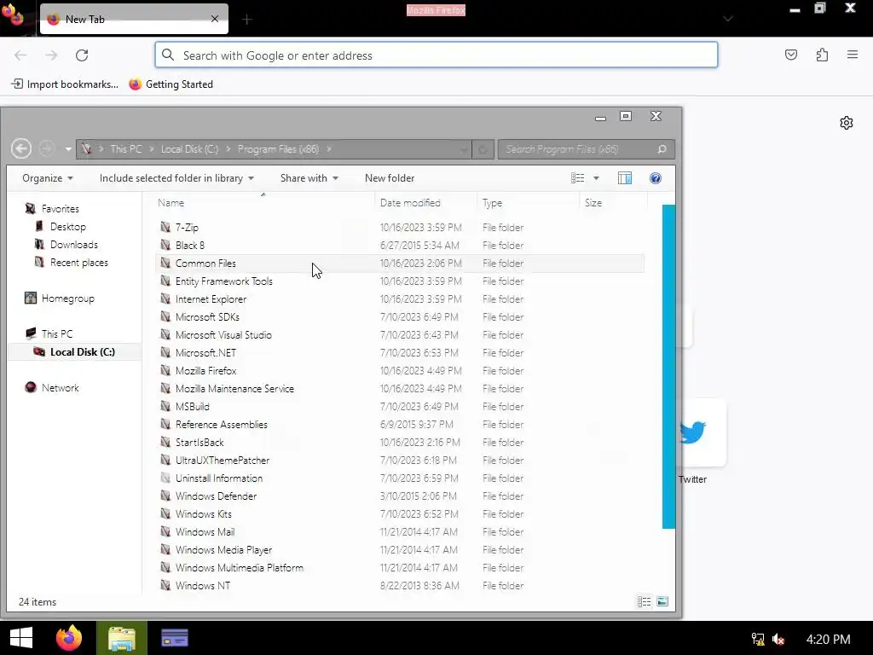Sort by Size column header
Viewport: 873px width, 655px height.
pos(614,203)
